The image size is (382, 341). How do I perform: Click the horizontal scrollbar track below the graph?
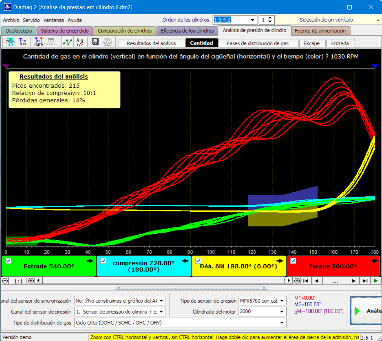pos(164,281)
